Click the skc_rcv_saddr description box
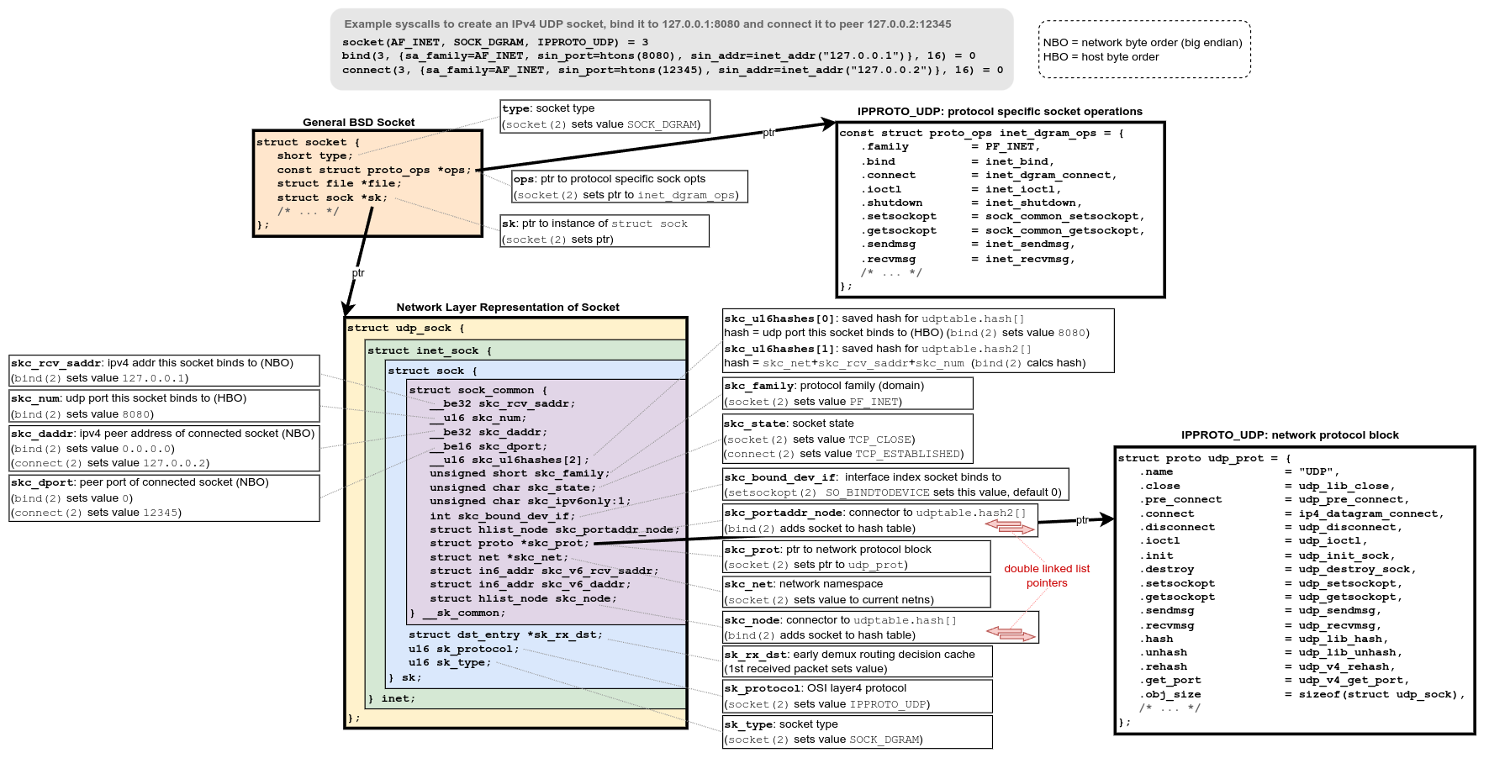Viewport: 1489px width, 758px height. pyautogui.click(x=164, y=371)
